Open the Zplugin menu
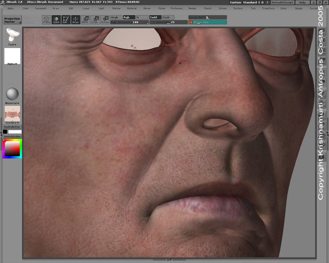The image size is (329, 263). (299, 8)
